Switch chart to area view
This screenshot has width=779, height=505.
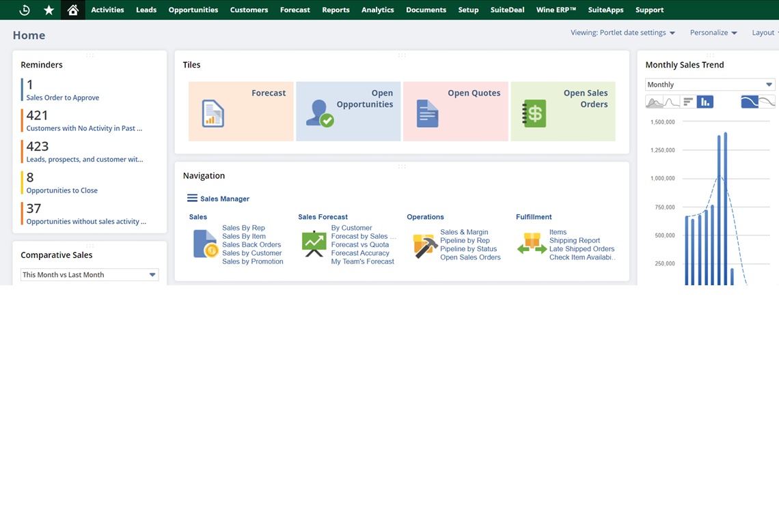pos(655,102)
